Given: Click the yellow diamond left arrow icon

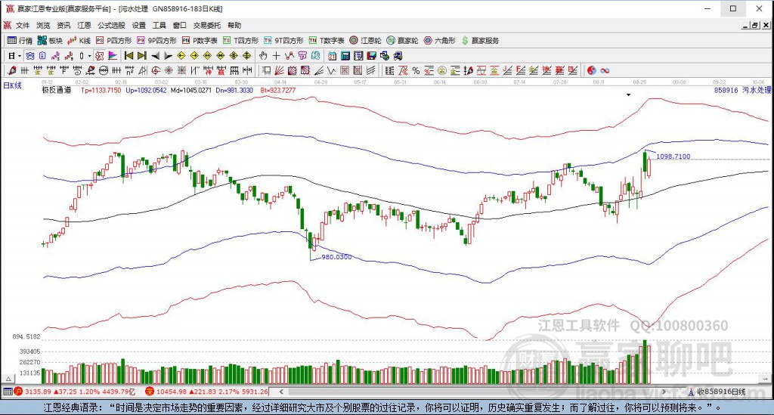Looking at the screenshot, I should pyautogui.click(x=181, y=56).
